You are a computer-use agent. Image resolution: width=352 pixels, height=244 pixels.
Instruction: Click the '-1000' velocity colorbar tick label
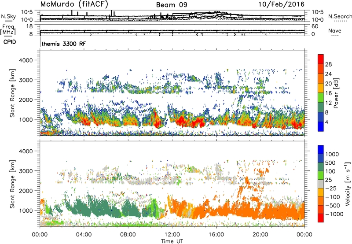coord(334,214)
